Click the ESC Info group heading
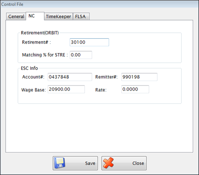 pos(30,68)
